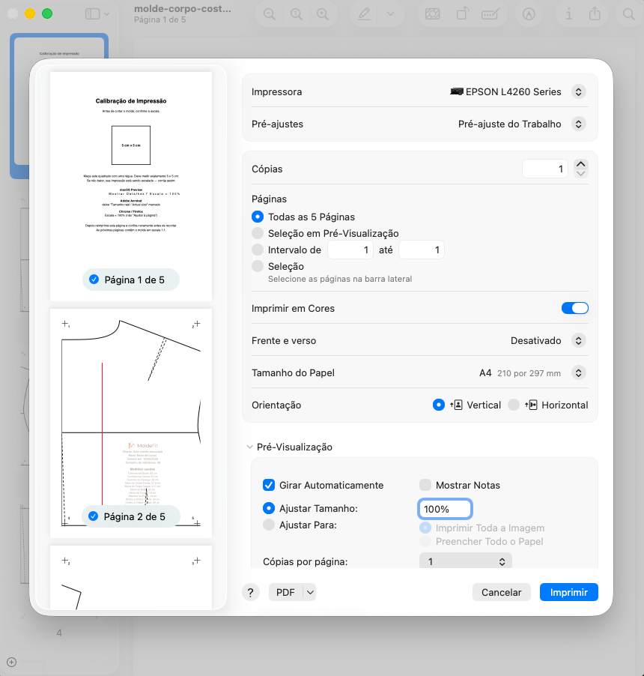The width and height of the screenshot is (644, 676).
Task: Select Intervalo de radio button
Action: point(258,250)
